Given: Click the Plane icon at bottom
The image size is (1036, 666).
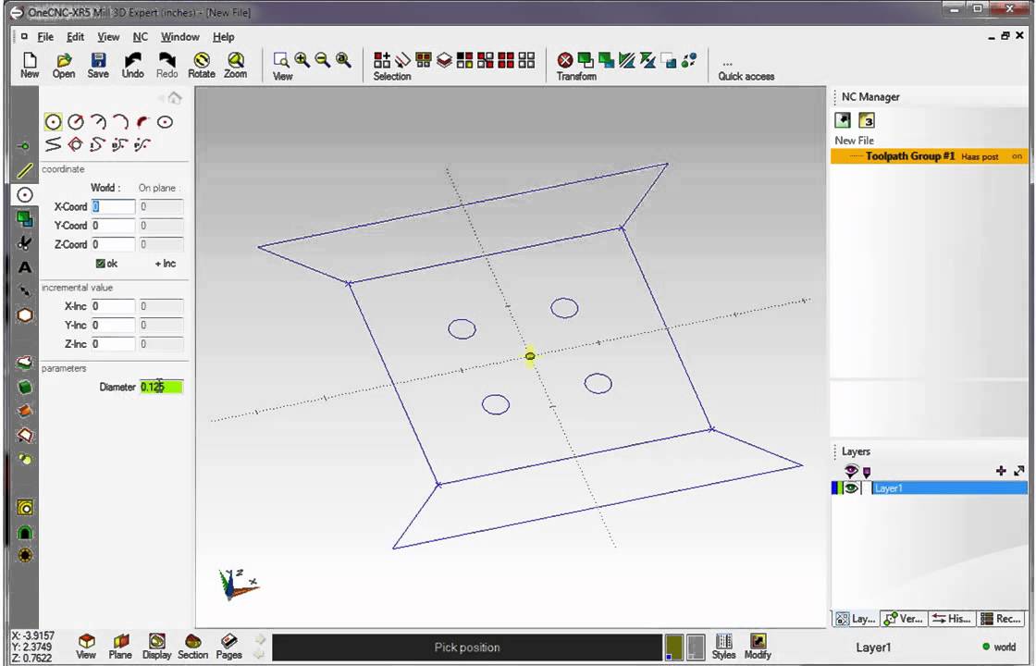Looking at the screenshot, I should tap(120, 647).
